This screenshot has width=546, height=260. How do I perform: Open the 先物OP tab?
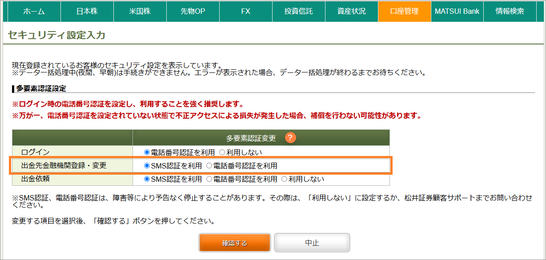pyautogui.click(x=193, y=11)
